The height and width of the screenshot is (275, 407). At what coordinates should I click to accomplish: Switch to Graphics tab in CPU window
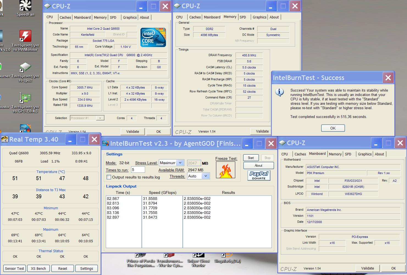tap(130, 17)
